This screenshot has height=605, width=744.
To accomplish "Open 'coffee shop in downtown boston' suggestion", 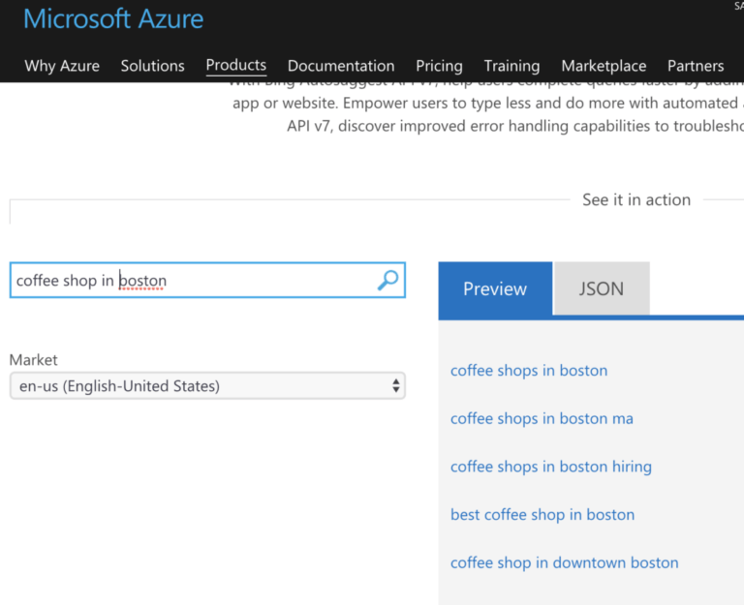I will (x=564, y=562).
